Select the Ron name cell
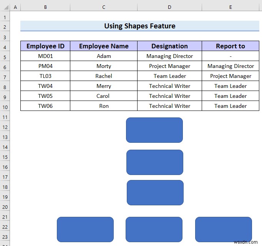262x246 pixels. click(x=104, y=106)
